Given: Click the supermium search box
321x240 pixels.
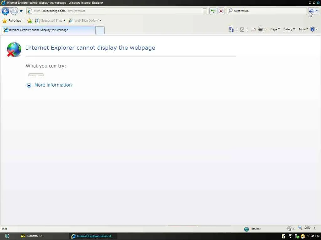Looking at the screenshot, I should click(267, 11).
